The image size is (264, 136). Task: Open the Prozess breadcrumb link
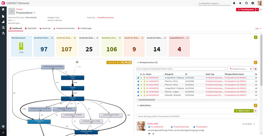click(x=19, y=9)
